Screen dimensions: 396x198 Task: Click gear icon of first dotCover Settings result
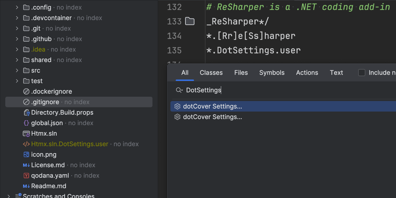click(178, 106)
